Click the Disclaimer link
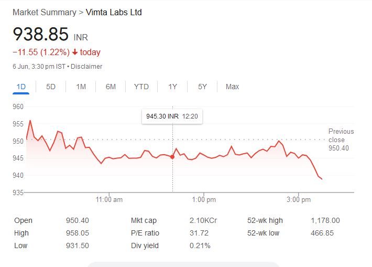This screenshot has width=372, height=267. 86,67
